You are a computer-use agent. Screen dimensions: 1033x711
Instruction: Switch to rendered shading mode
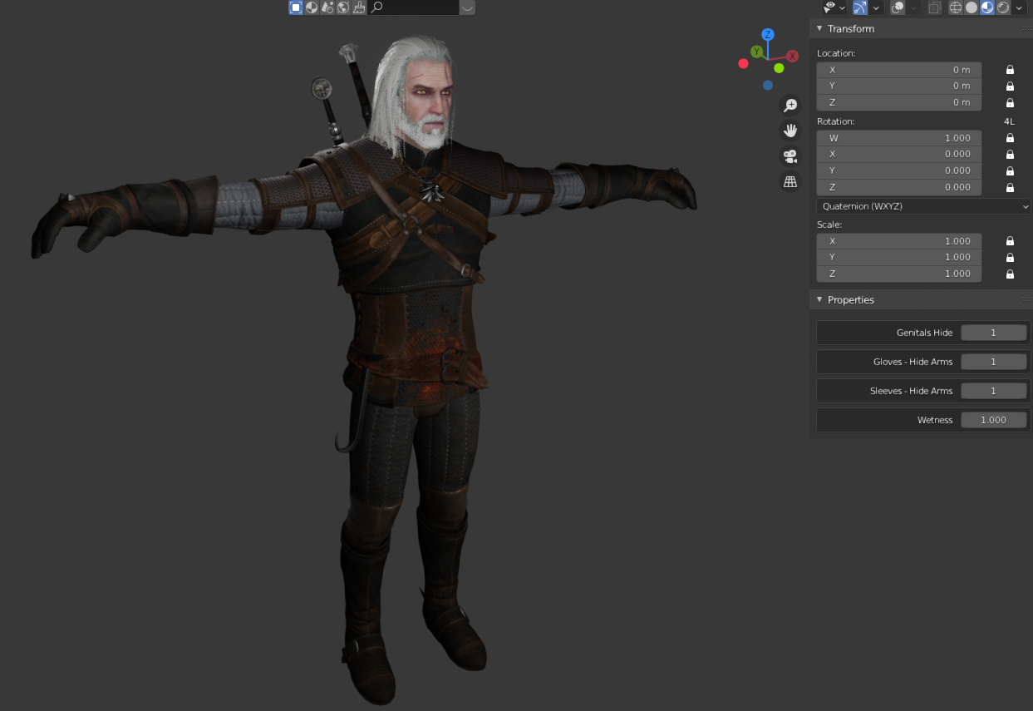click(x=1003, y=7)
